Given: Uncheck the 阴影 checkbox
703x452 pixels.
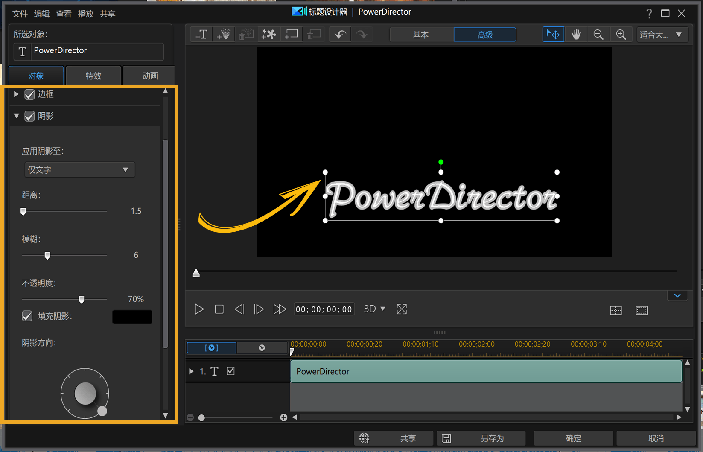Looking at the screenshot, I should pos(29,116).
